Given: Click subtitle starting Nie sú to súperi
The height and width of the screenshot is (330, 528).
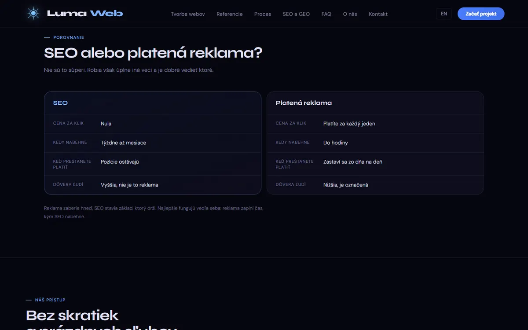Looking at the screenshot, I should (128, 70).
